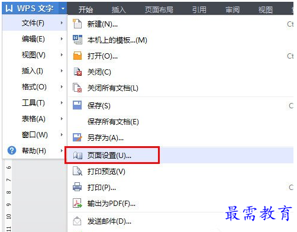Click the Page Setup icon
This screenshot has width=297, height=232.
pyautogui.click(x=78, y=156)
